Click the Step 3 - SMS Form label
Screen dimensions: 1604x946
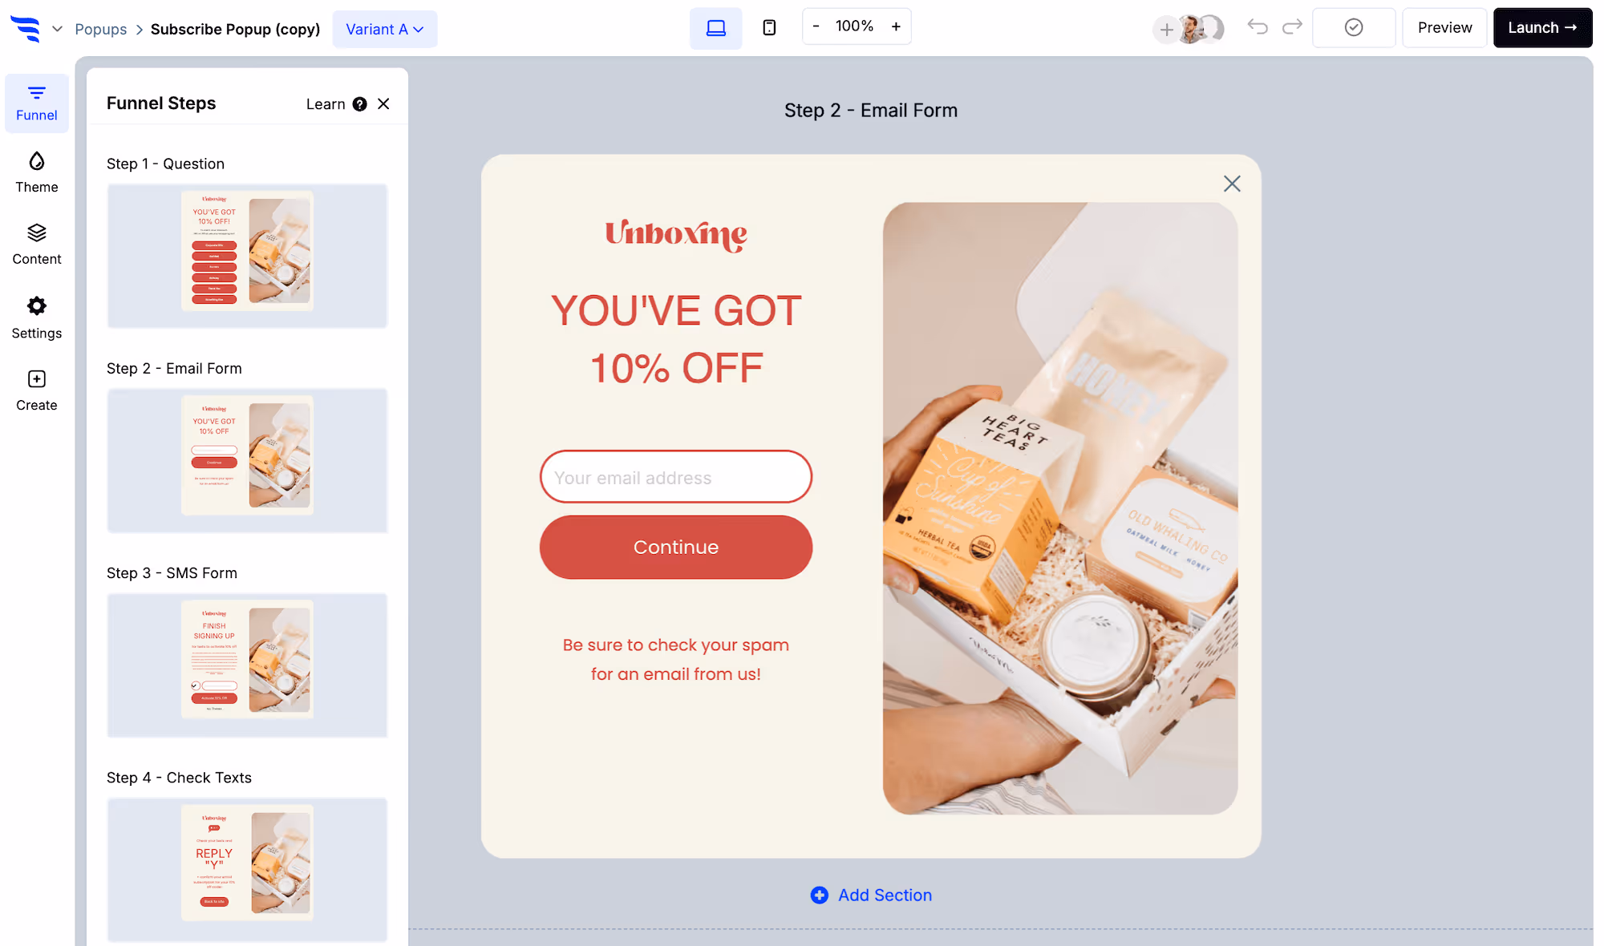tap(172, 573)
